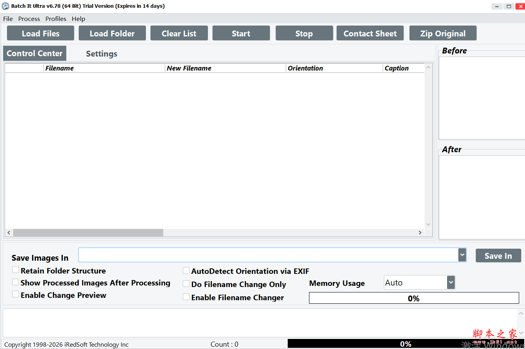Toggle AutoDetect Orientation via EXIF

pos(186,270)
